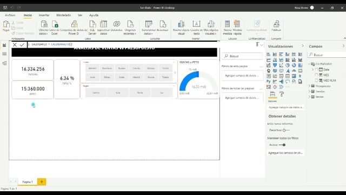Click Especificar datos table icon
Screen dimensions: 346x195
(x=103, y=24)
